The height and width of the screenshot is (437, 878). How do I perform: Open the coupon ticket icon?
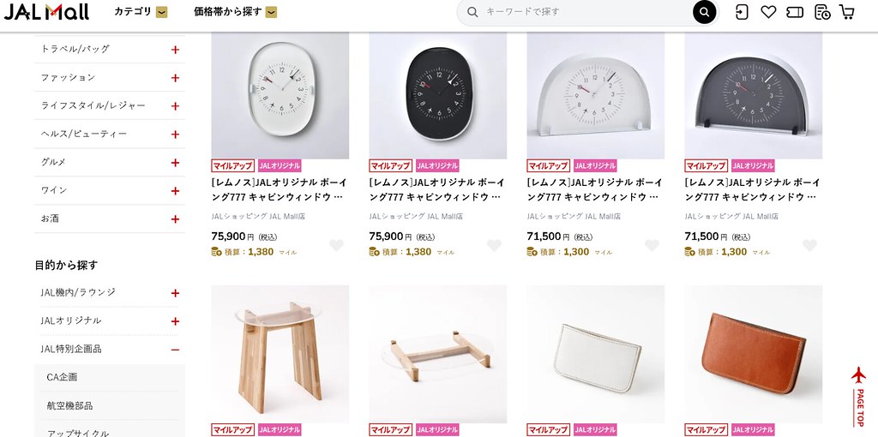tap(795, 12)
